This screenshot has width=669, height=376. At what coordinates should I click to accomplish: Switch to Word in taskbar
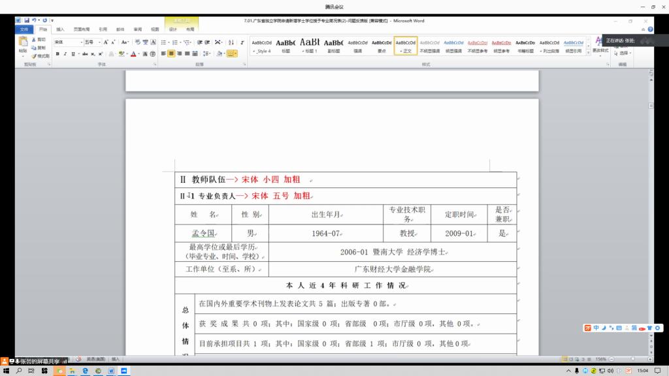pyautogui.click(x=111, y=371)
